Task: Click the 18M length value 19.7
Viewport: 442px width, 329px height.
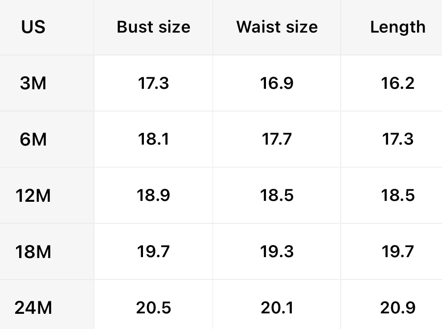Action: tap(397, 252)
